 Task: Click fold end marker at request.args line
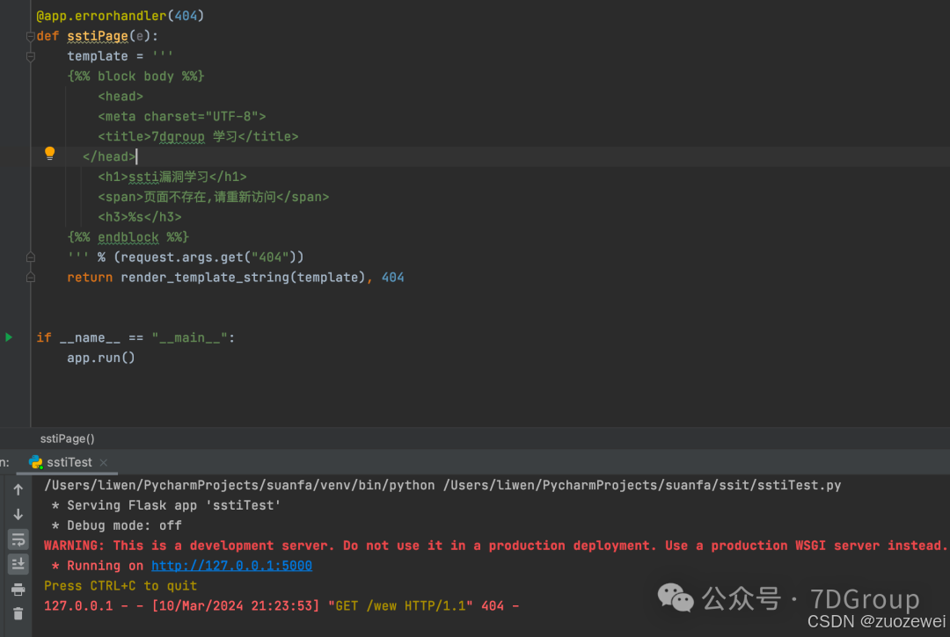coord(30,257)
